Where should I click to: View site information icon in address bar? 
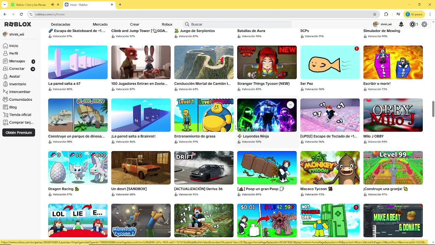(31, 14)
